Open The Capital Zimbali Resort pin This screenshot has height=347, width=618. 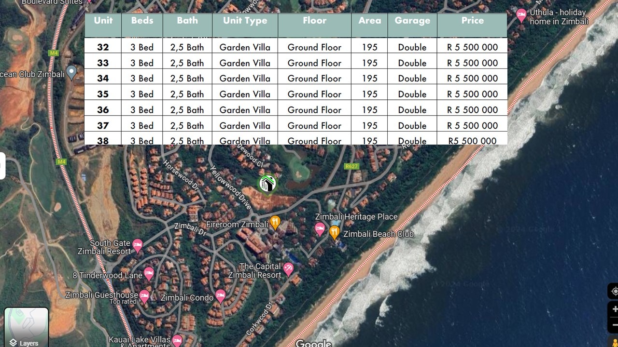point(289,268)
